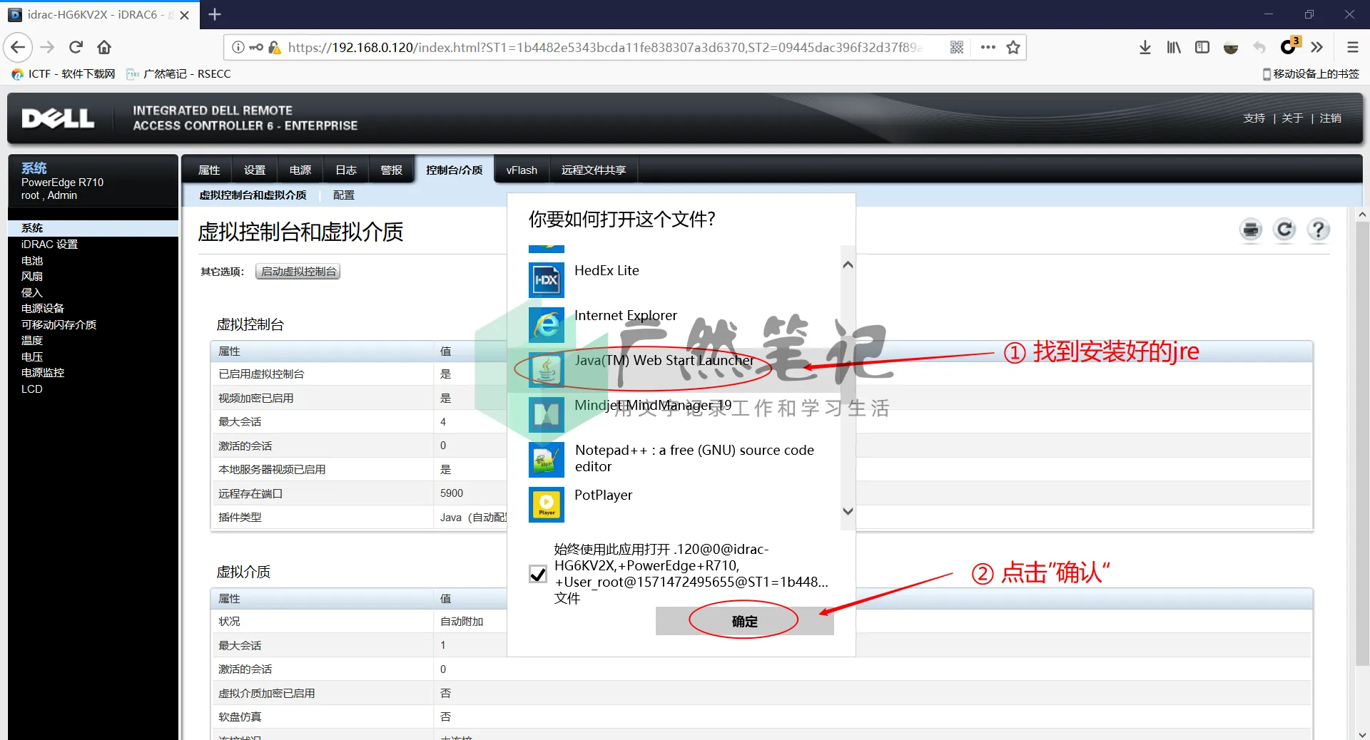1370x740 pixels.
Task: Click the 启动虚拟控制台 button
Action: 298,272
